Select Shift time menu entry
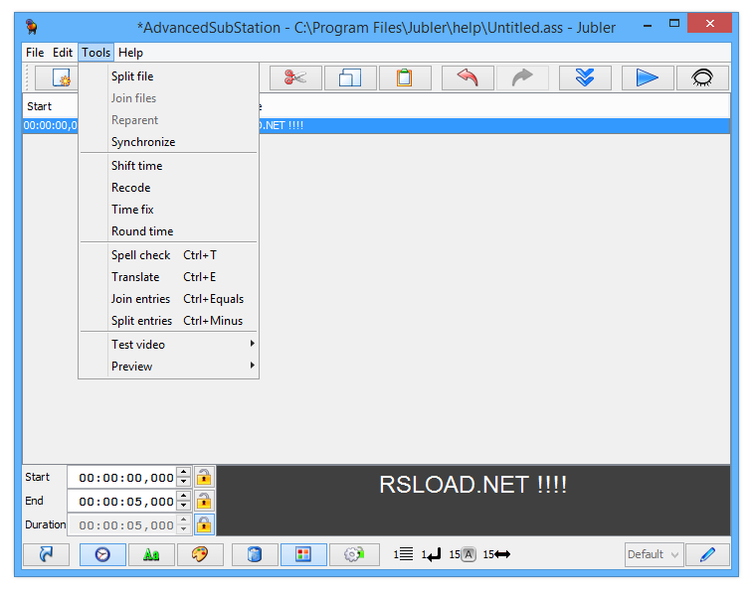This screenshot has width=752, height=594. pos(168,166)
